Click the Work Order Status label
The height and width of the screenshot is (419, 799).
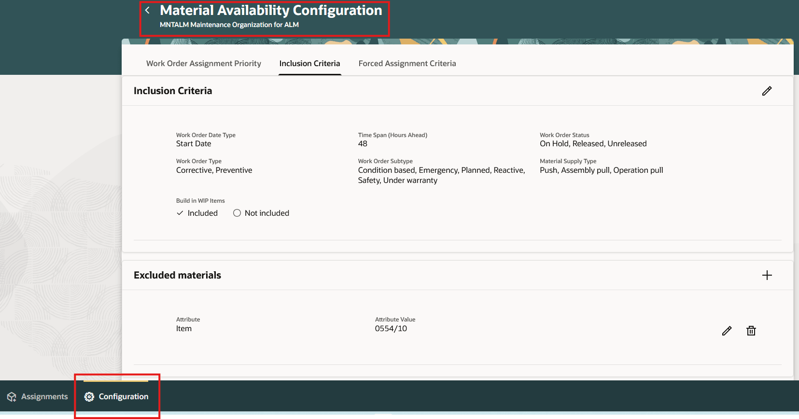[x=564, y=135]
